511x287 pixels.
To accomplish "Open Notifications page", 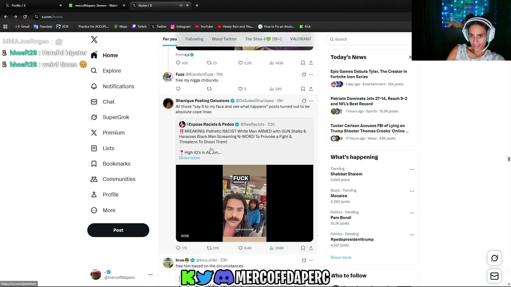I will [113, 86].
